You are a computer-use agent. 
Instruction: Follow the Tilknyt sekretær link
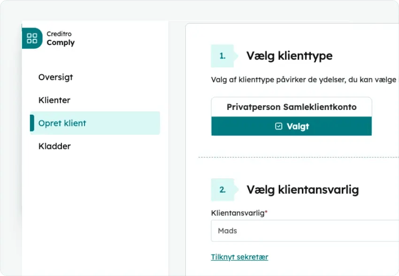239,257
